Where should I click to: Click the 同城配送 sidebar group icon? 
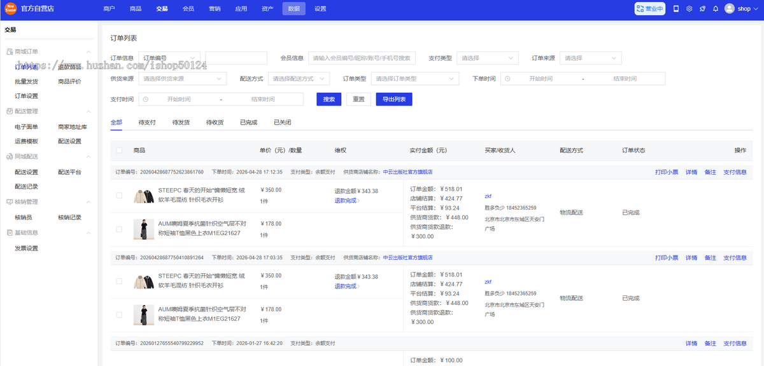pyautogui.click(x=9, y=156)
